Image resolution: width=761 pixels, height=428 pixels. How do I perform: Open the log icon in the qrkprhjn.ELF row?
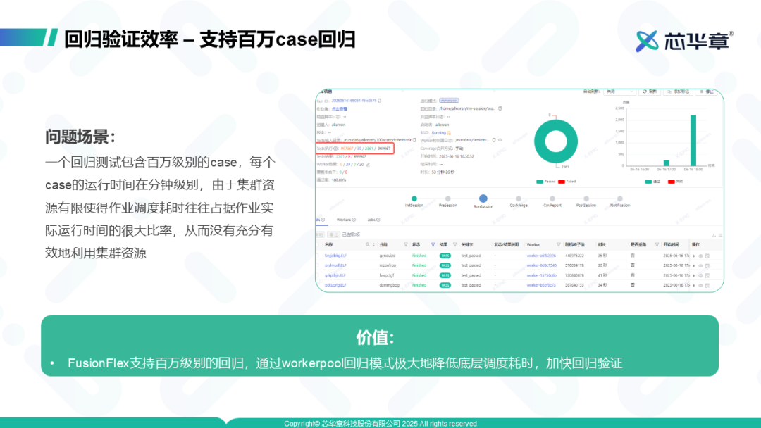[707, 275]
